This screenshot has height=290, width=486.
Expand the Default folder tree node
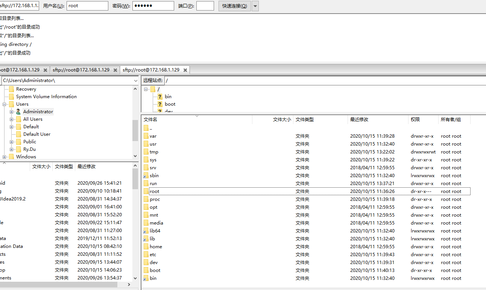(x=11, y=127)
